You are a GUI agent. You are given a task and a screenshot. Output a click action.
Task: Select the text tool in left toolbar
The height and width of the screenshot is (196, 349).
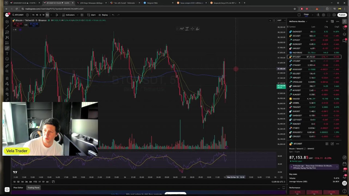click(7, 53)
